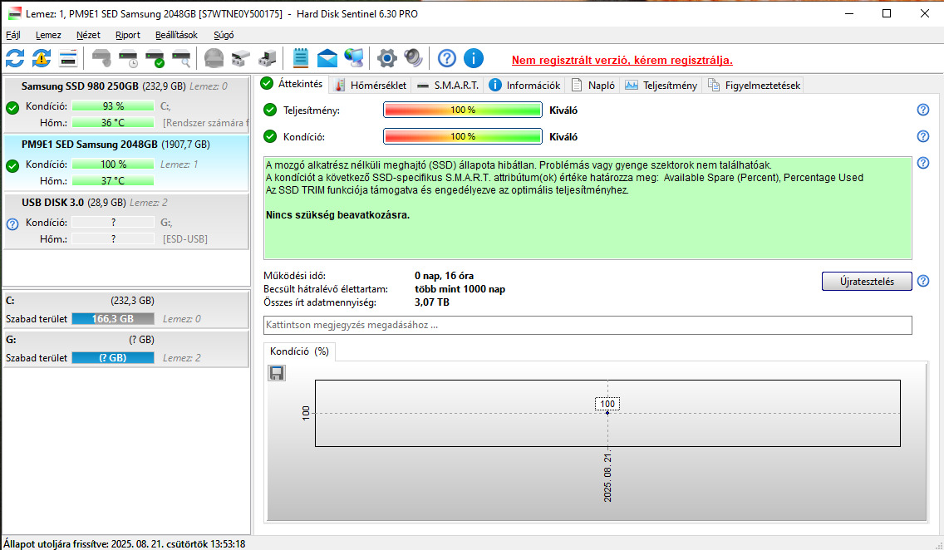The width and height of the screenshot is (944, 550).
Task: Select PM9E1 SED Samsung 2048GB disk entry
Action: (x=126, y=163)
